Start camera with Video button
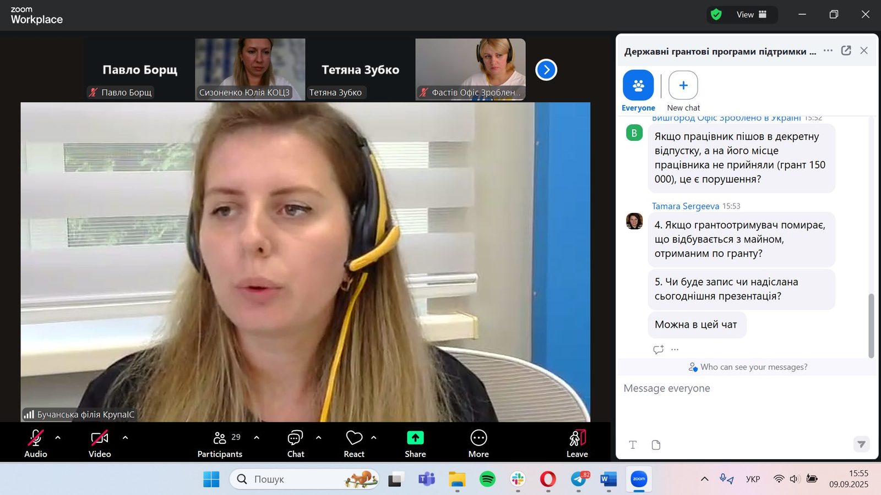This screenshot has width=881, height=495. 100,443
